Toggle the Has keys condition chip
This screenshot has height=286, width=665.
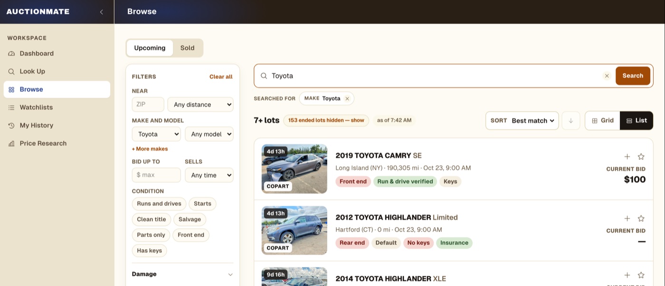click(x=149, y=251)
